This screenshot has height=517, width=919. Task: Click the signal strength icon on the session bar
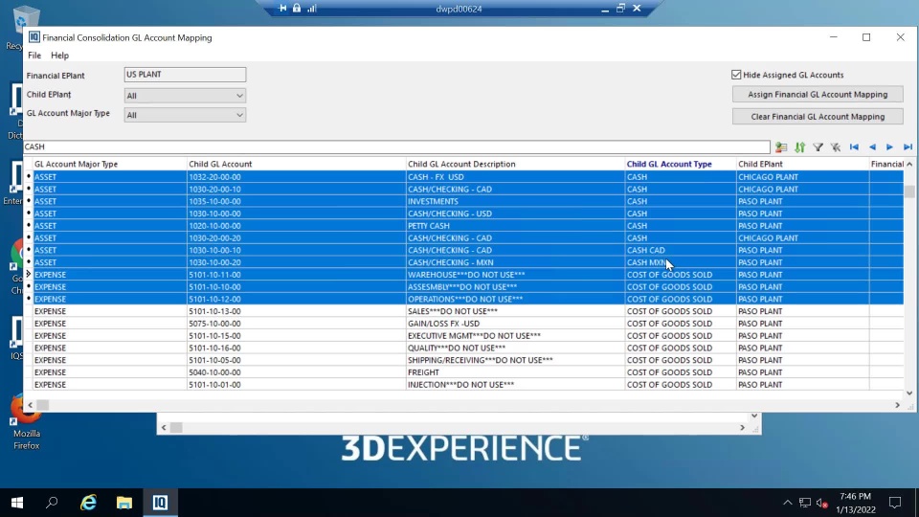pyautogui.click(x=312, y=9)
